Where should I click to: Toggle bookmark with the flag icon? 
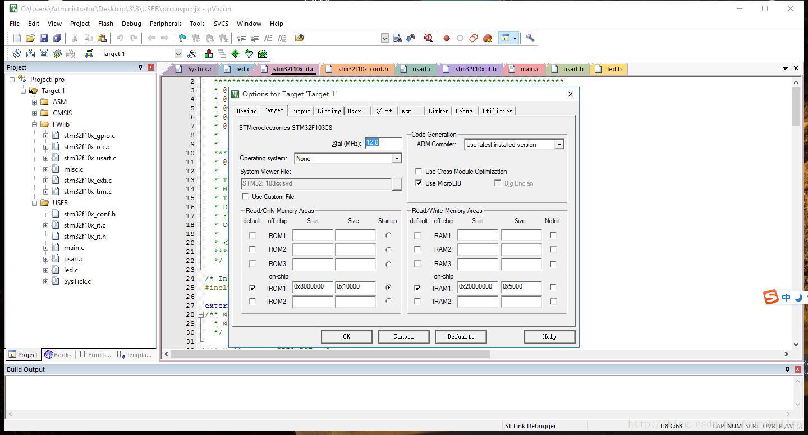[x=182, y=38]
